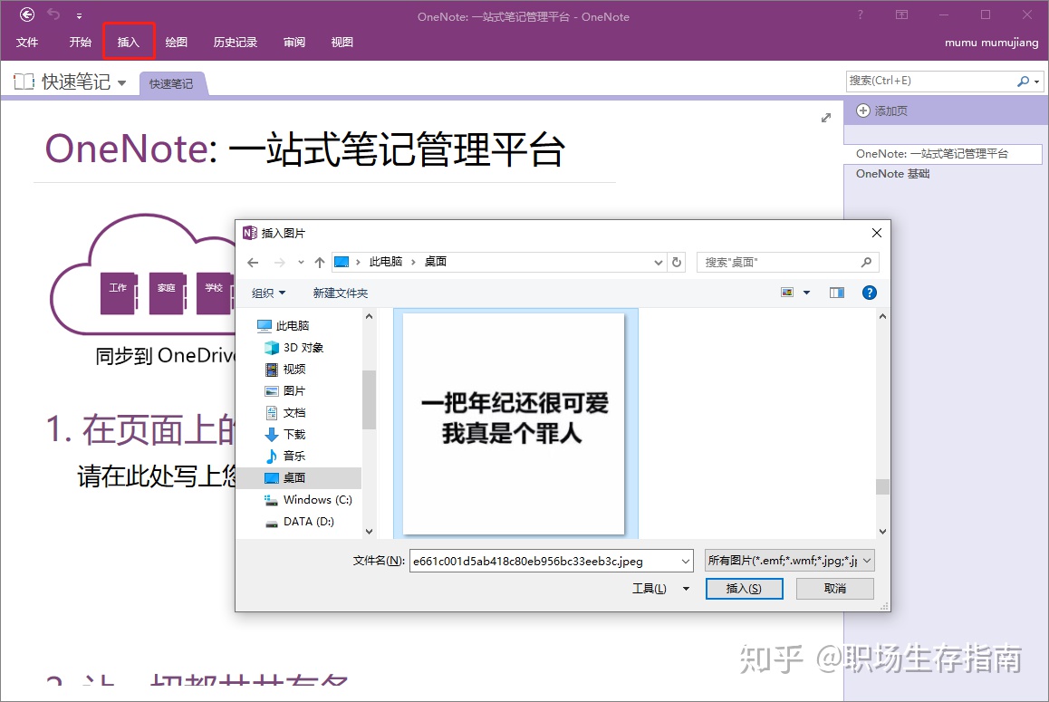The height and width of the screenshot is (702, 1049).
Task: Open OneNote Help with the question mark icon
Action: click(x=859, y=15)
